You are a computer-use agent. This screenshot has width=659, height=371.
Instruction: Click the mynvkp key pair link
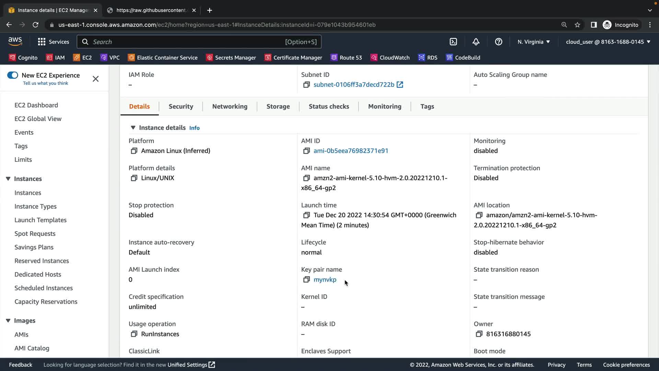(325, 280)
